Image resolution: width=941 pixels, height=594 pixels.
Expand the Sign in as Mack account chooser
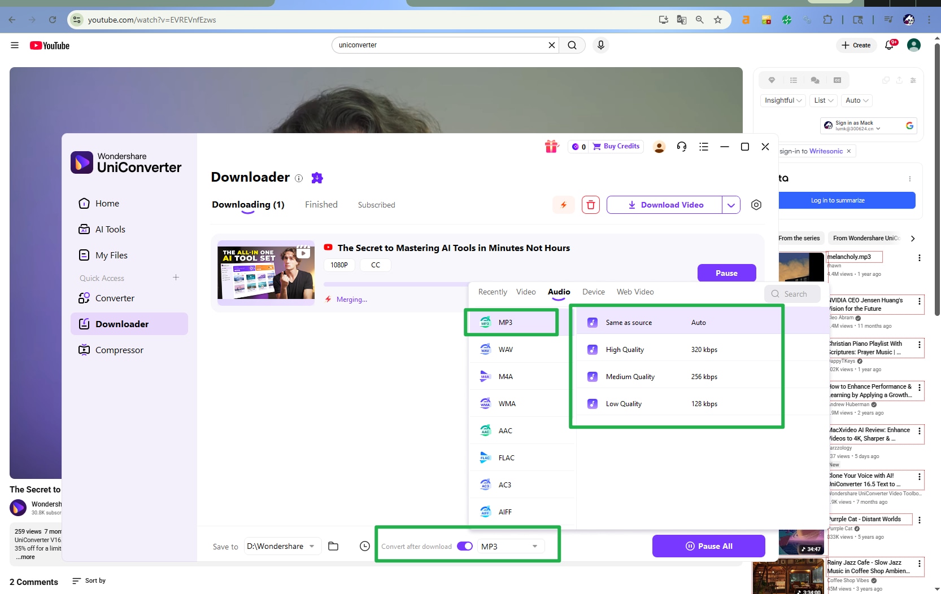(x=868, y=126)
